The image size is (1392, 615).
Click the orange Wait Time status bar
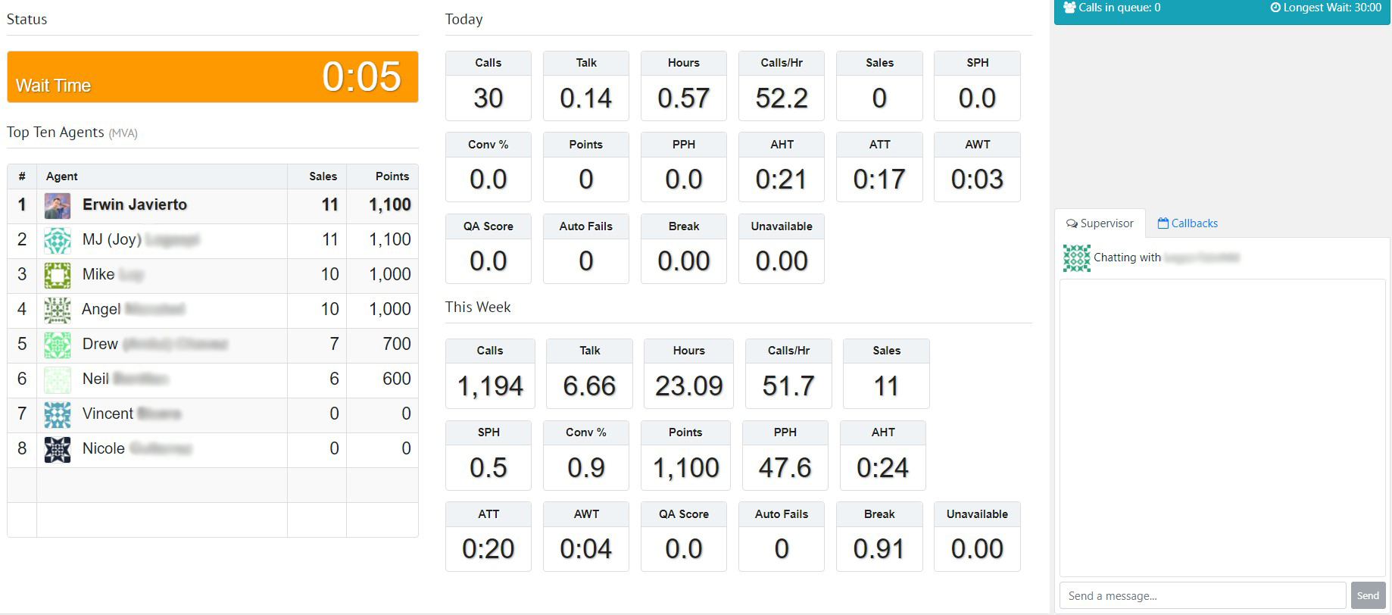(212, 77)
